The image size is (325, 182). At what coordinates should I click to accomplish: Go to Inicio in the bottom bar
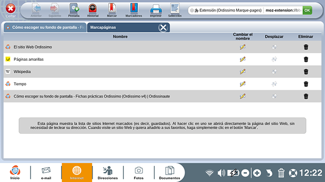tap(15, 173)
